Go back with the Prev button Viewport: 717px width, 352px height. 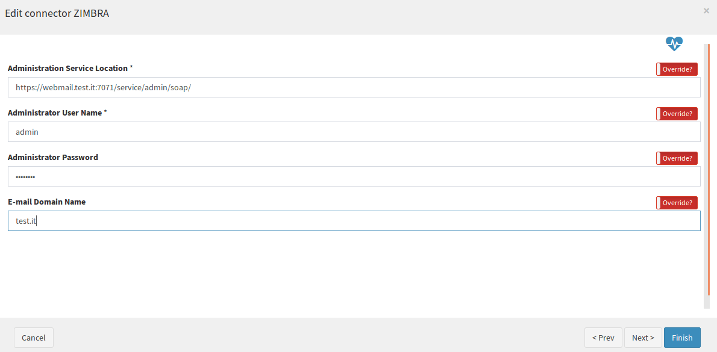tap(603, 338)
